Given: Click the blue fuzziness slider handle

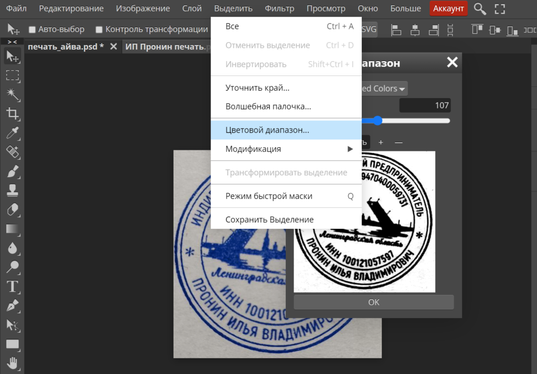Looking at the screenshot, I should point(377,121).
